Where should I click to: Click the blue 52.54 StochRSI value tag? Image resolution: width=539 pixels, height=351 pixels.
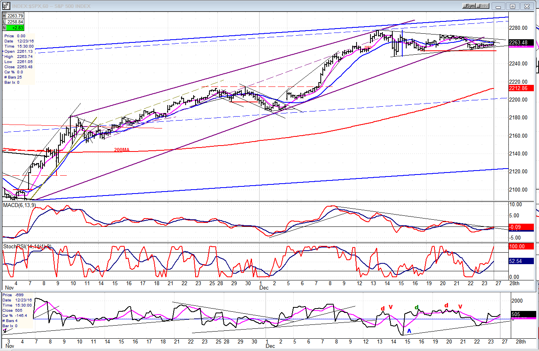coord(520,261)
